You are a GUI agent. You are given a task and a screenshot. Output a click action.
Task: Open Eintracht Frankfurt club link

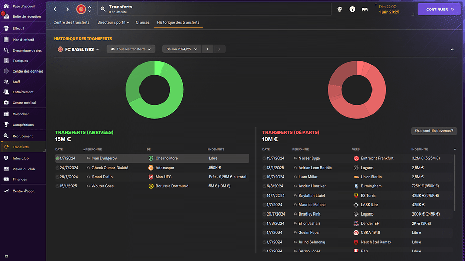(377, 158)
